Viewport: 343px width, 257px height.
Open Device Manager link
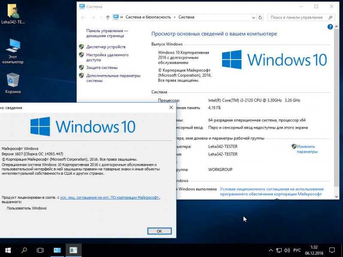tap(106, 47)
